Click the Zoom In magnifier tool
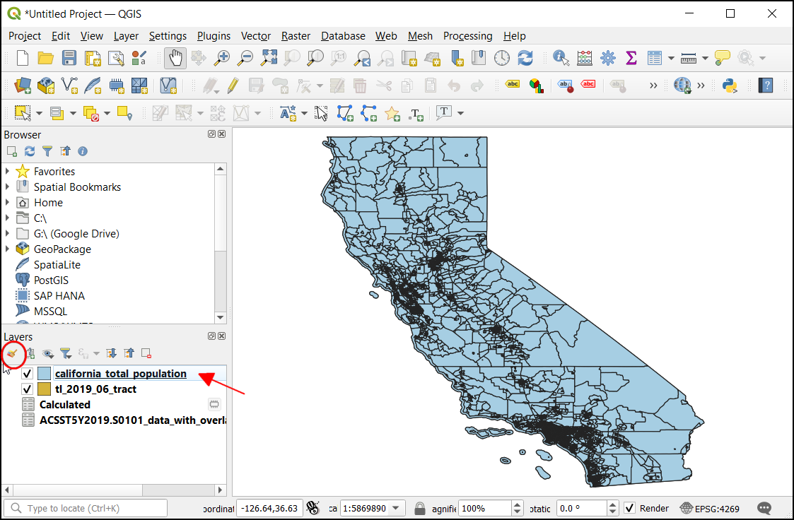 (x=223, y=58)
